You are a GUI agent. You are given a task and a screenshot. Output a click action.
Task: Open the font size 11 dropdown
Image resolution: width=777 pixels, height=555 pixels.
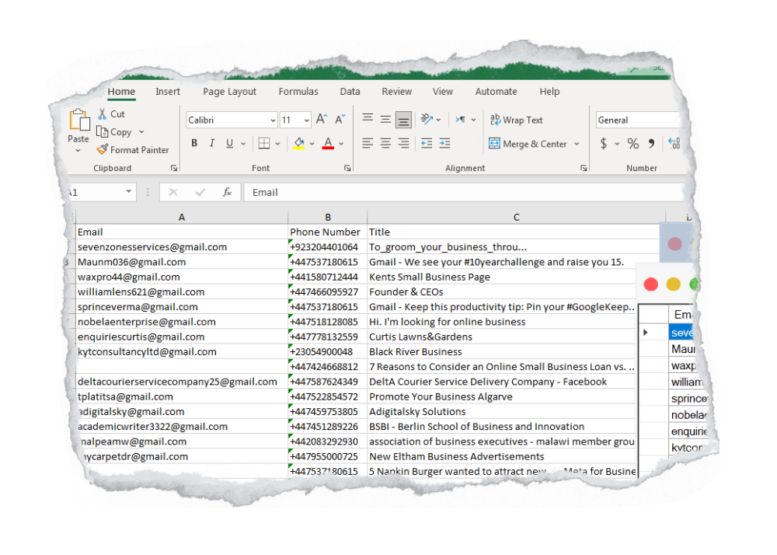(307, 120)
